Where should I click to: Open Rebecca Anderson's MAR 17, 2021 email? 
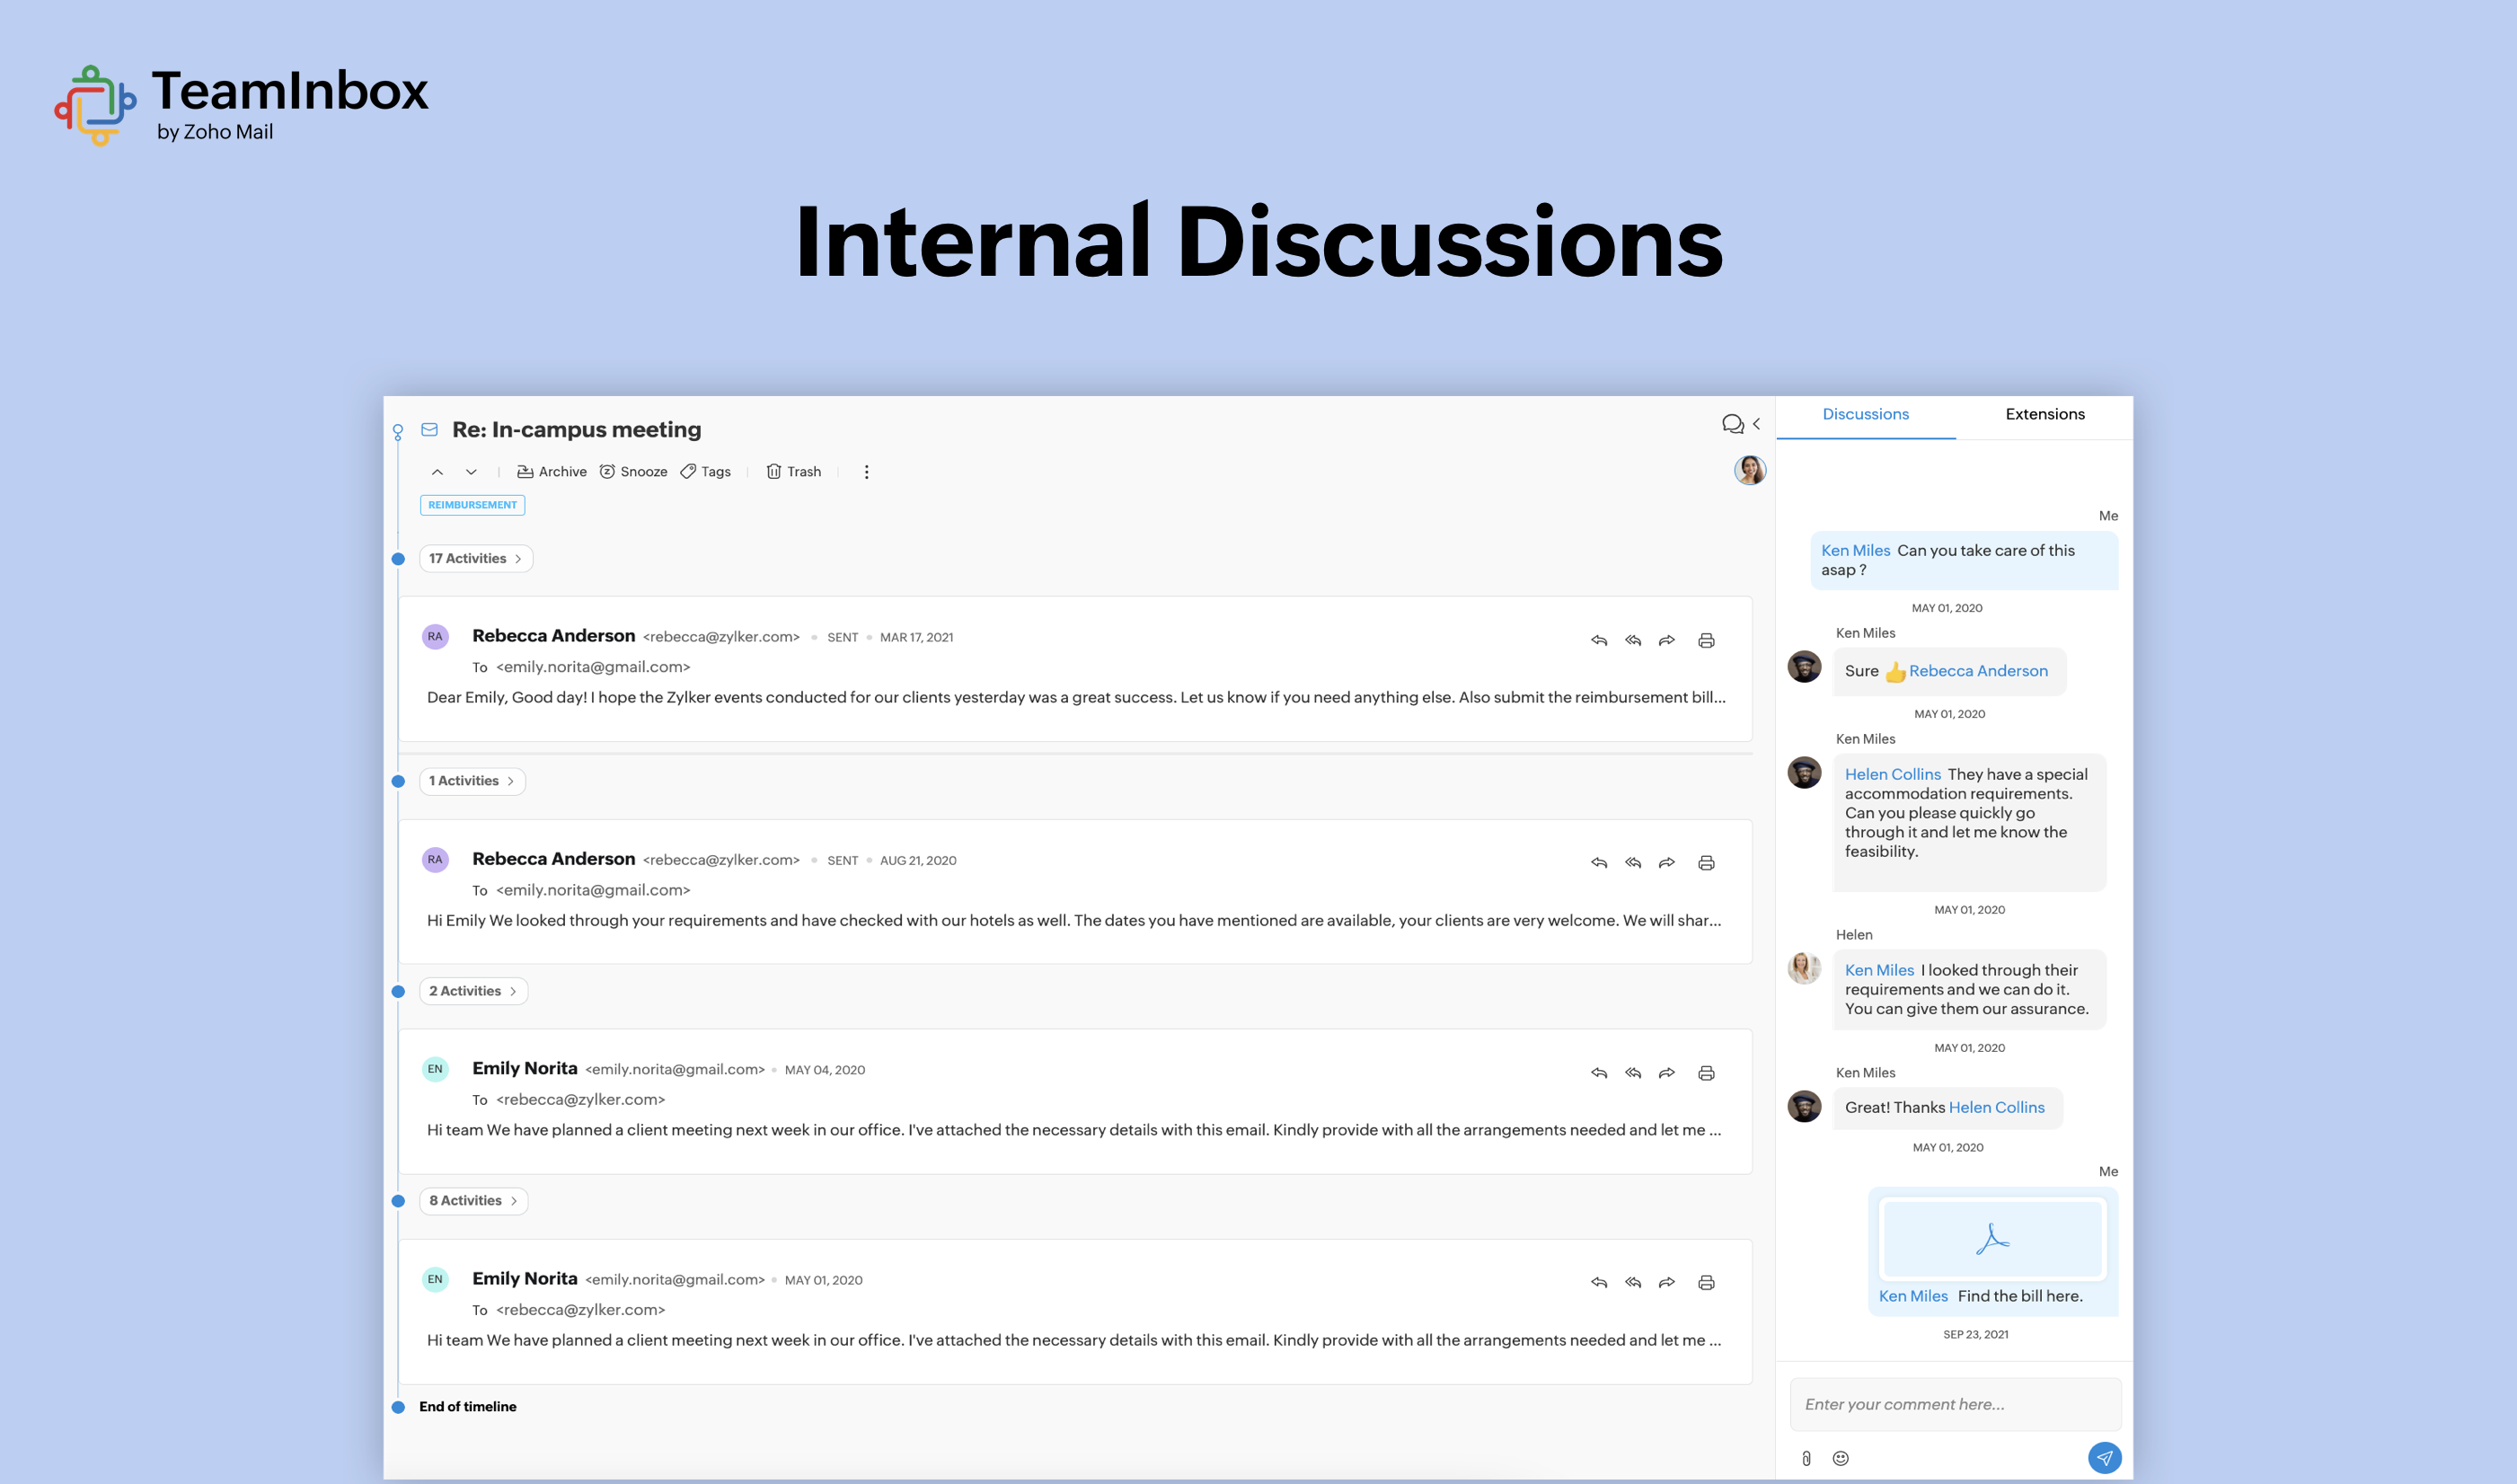[x=1075, y=668]
